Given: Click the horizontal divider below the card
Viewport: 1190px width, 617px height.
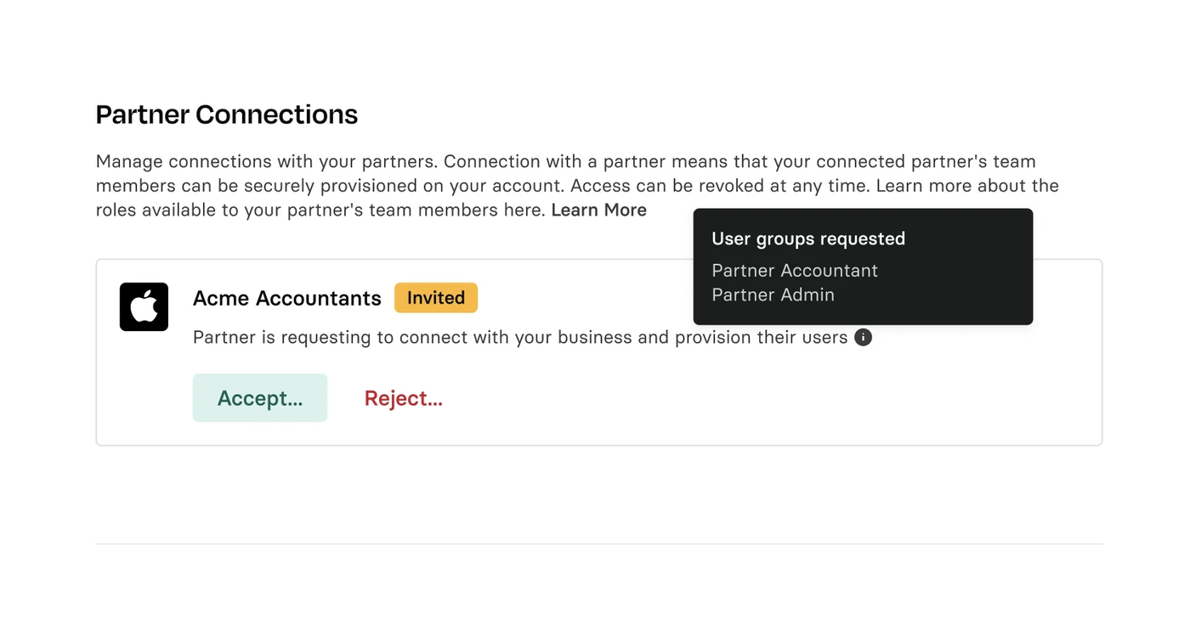Looking at the screenshot, I should pyautogui.click(x=599, y=544).
